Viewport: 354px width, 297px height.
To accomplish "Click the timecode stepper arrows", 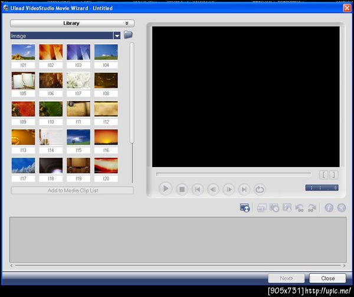I will point(336,188).
